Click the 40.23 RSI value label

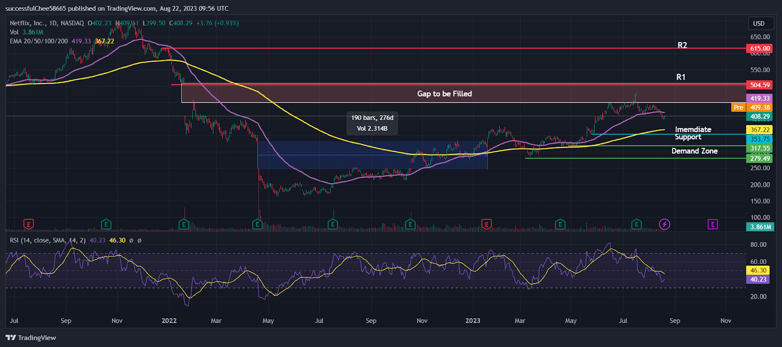[x=759, y=280]
